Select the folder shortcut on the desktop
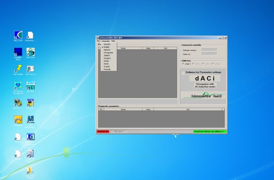 click(x=30, y=170)
